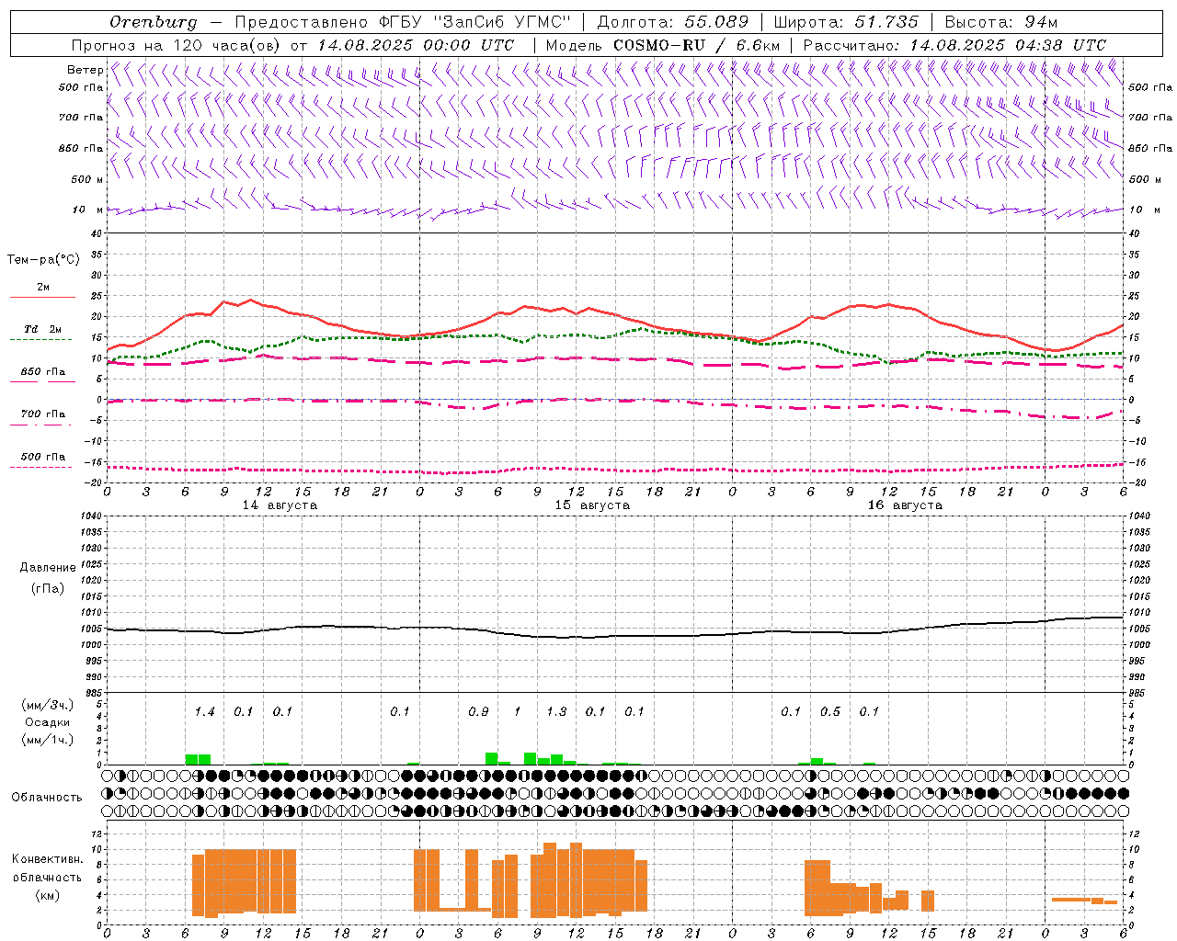
Task: Select the 16 августа date label
Action: click(x=905, y=505)
